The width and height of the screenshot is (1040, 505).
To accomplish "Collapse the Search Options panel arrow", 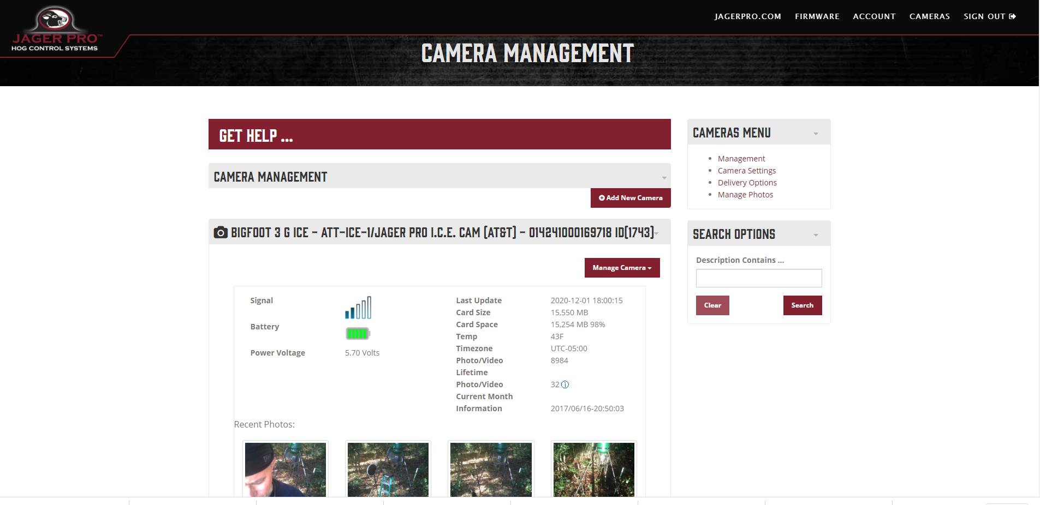I will point(816,235).
